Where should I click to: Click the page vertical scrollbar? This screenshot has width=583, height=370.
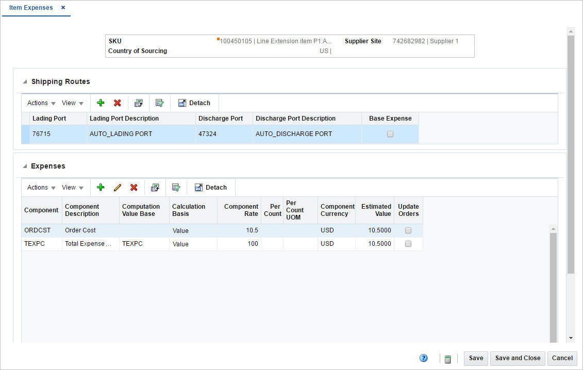point(570,155)
